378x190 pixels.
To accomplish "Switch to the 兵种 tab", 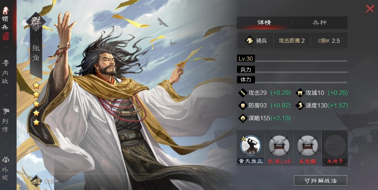I will 320,22.
